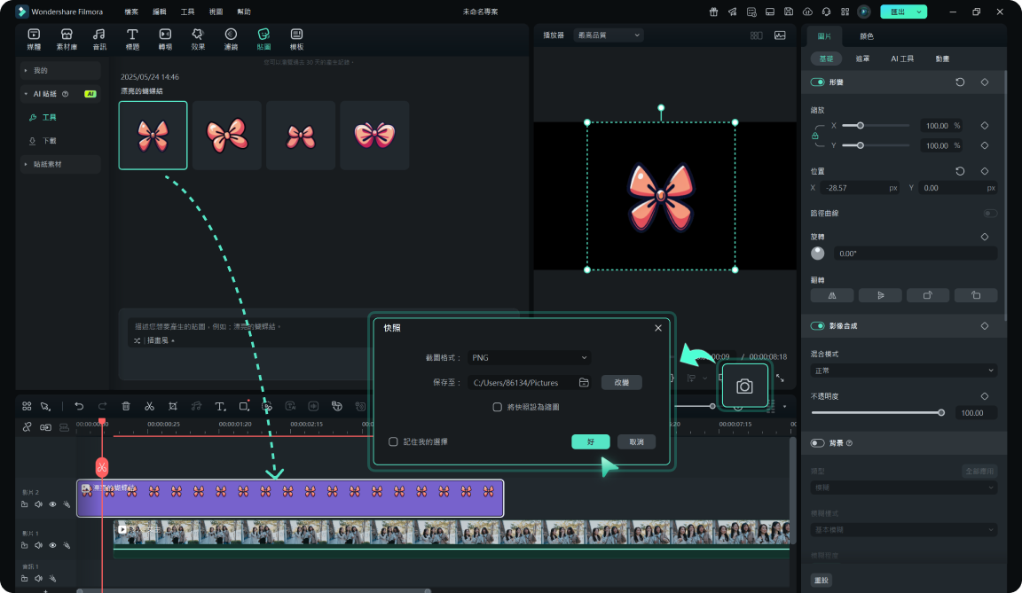Adjust the scale Y slider
This screenshot has height=593, width=1022.
click(x=861, y=145)
